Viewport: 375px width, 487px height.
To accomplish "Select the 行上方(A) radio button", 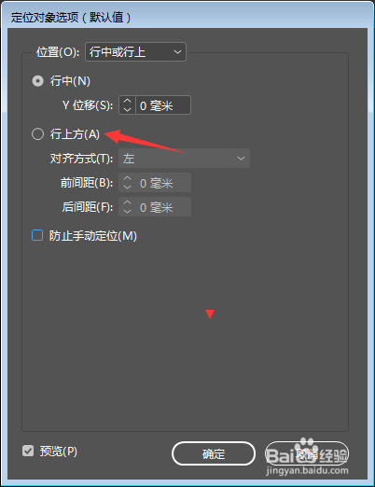I will (37, 134).
